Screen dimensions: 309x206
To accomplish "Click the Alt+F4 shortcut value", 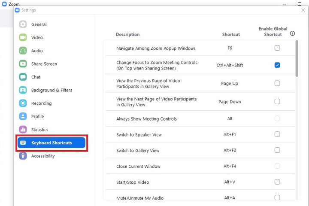I will pos(230,166).
